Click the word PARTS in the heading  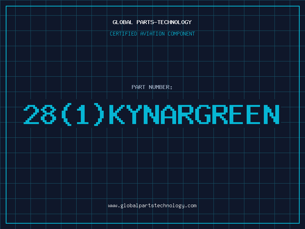145,22
